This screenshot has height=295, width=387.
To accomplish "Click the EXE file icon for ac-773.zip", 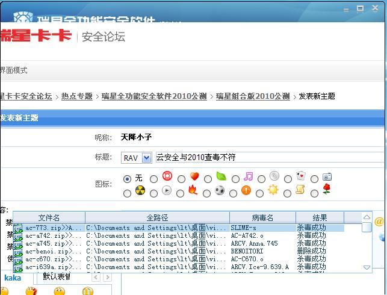I will pyautogui.click(x=18, y=228).
